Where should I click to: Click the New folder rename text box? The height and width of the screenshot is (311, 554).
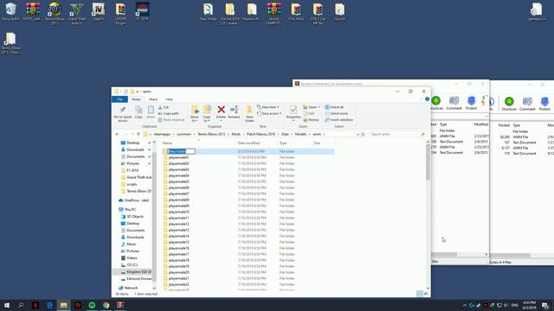click(x=181, y=151)
